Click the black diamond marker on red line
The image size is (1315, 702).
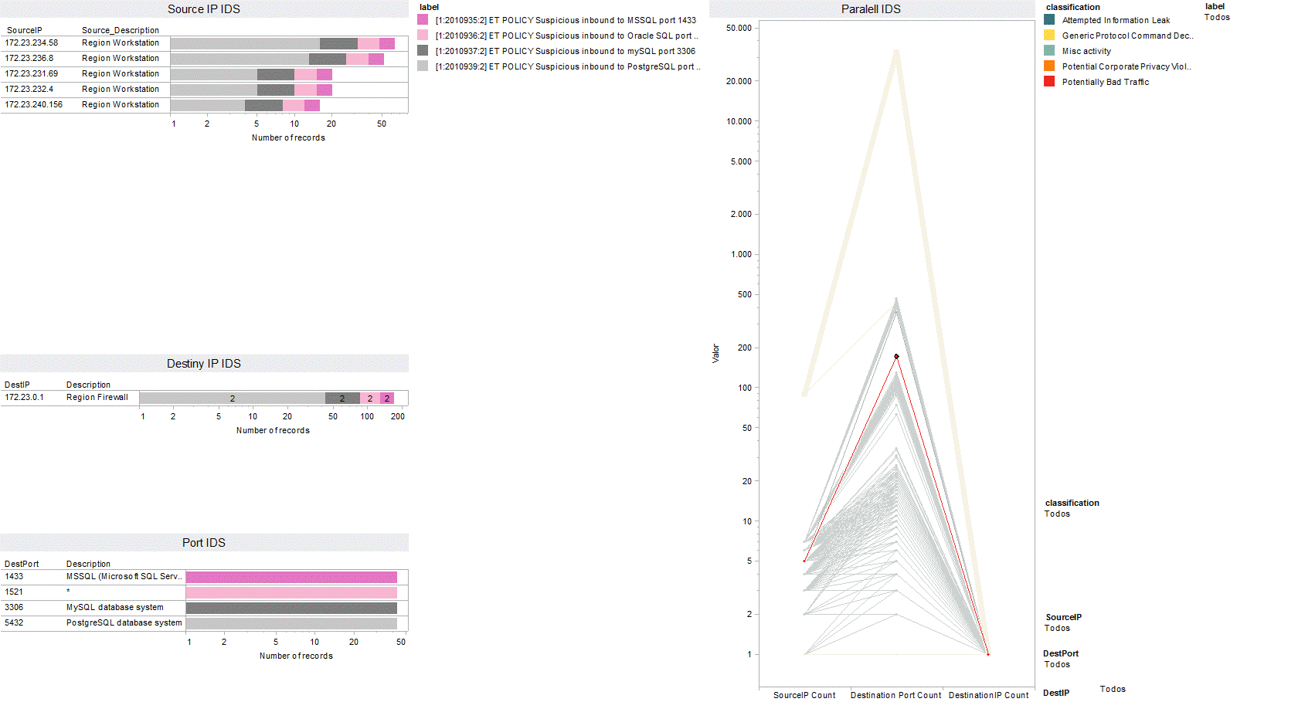point(896,357)
